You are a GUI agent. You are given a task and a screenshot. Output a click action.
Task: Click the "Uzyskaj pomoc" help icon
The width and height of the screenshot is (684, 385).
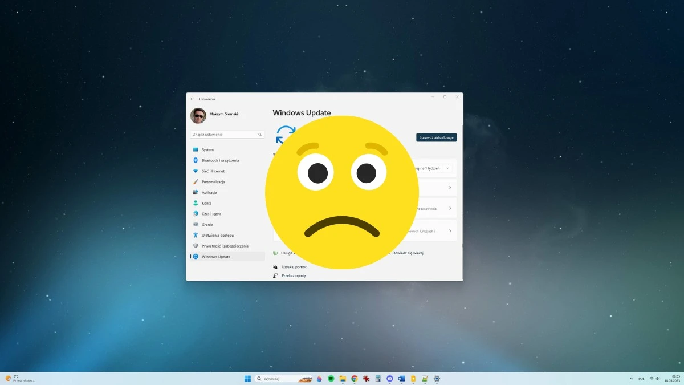click(x=275, y=266)
